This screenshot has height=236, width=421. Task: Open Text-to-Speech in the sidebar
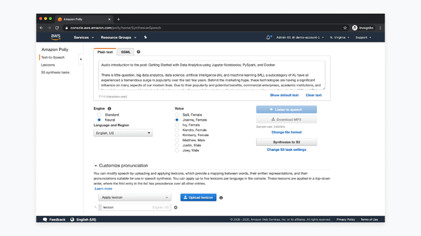(52, 57)
